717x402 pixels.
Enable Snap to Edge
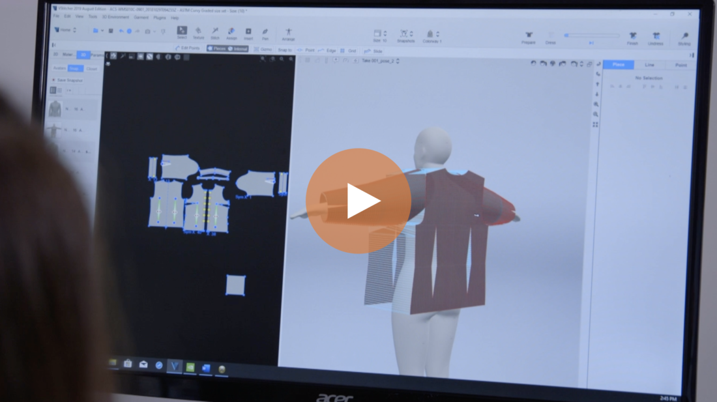pyautogui.click(x=327, y=51)
